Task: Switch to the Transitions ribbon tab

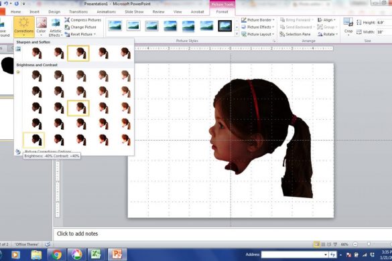Action: pyautogui.click(x=78, y=12)
